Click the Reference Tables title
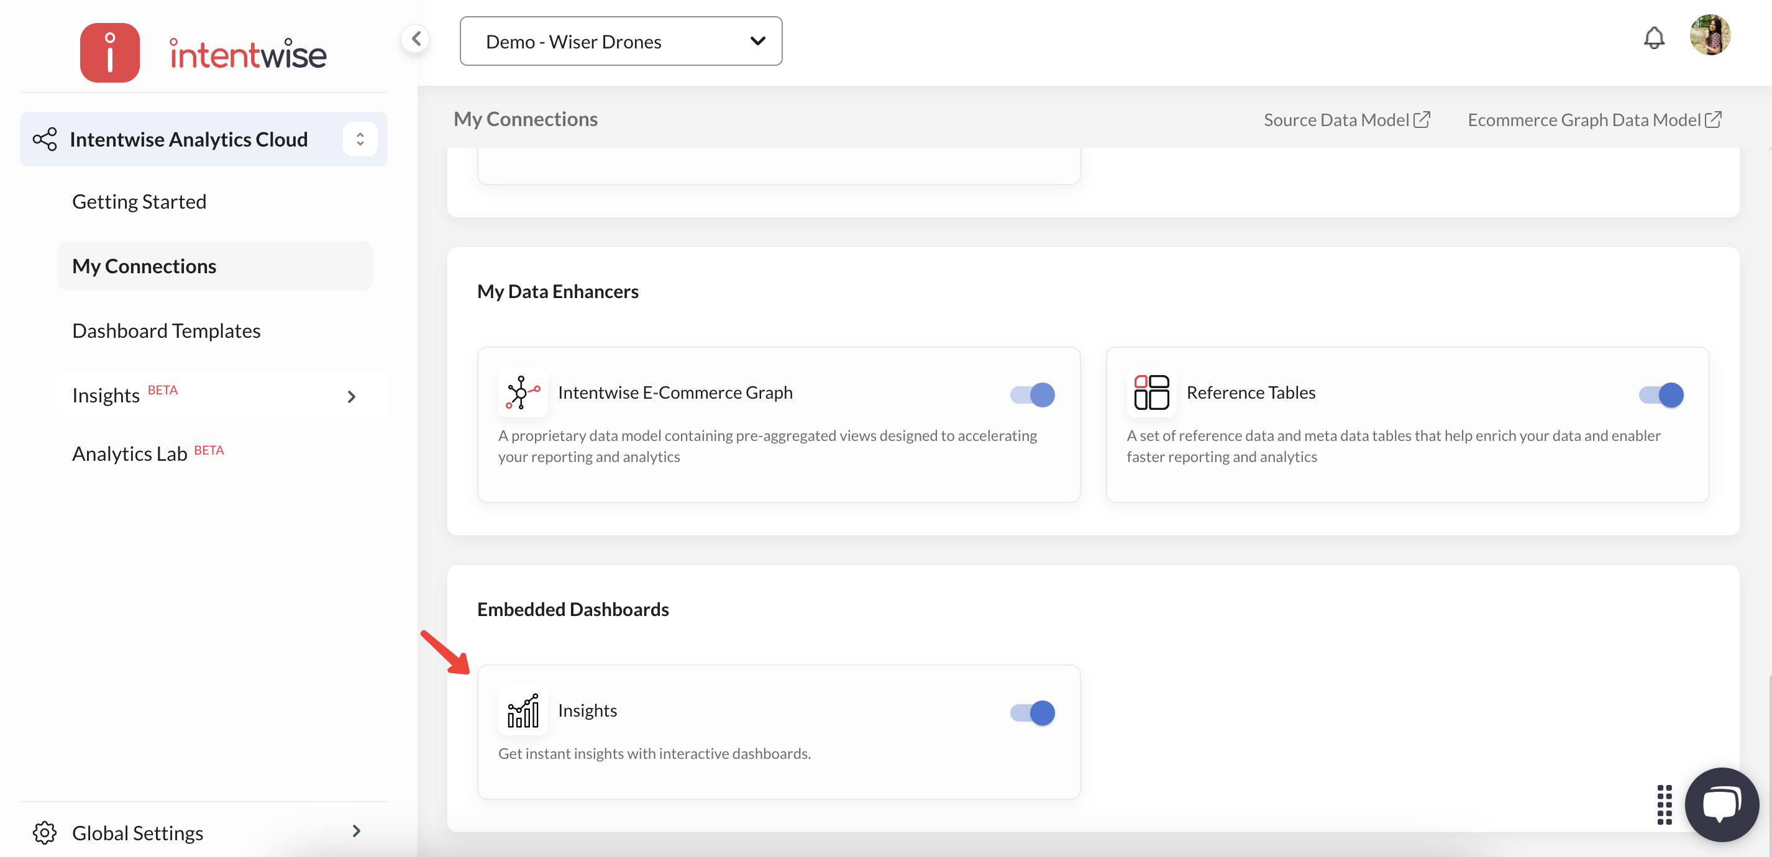Screen dimensions: 1772x857 [x=1251, y=392]
